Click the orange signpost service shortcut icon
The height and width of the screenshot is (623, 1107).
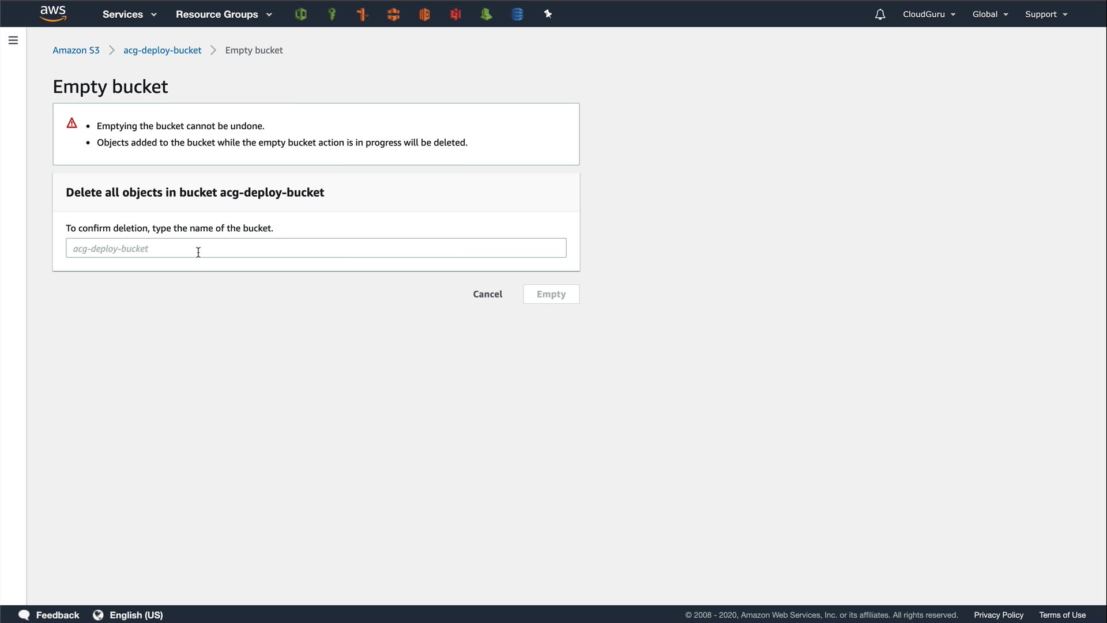pyautogui.click(x=363, y=14)
